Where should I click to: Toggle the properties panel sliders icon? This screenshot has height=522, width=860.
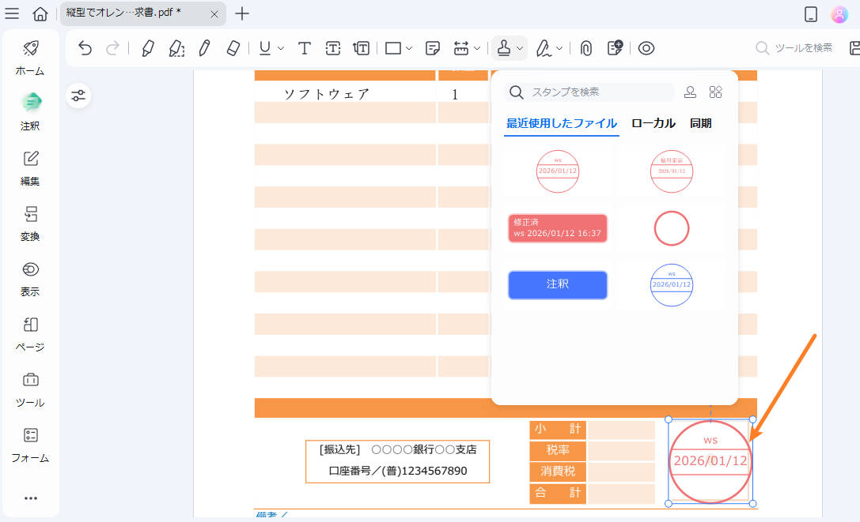click(78, 96)
